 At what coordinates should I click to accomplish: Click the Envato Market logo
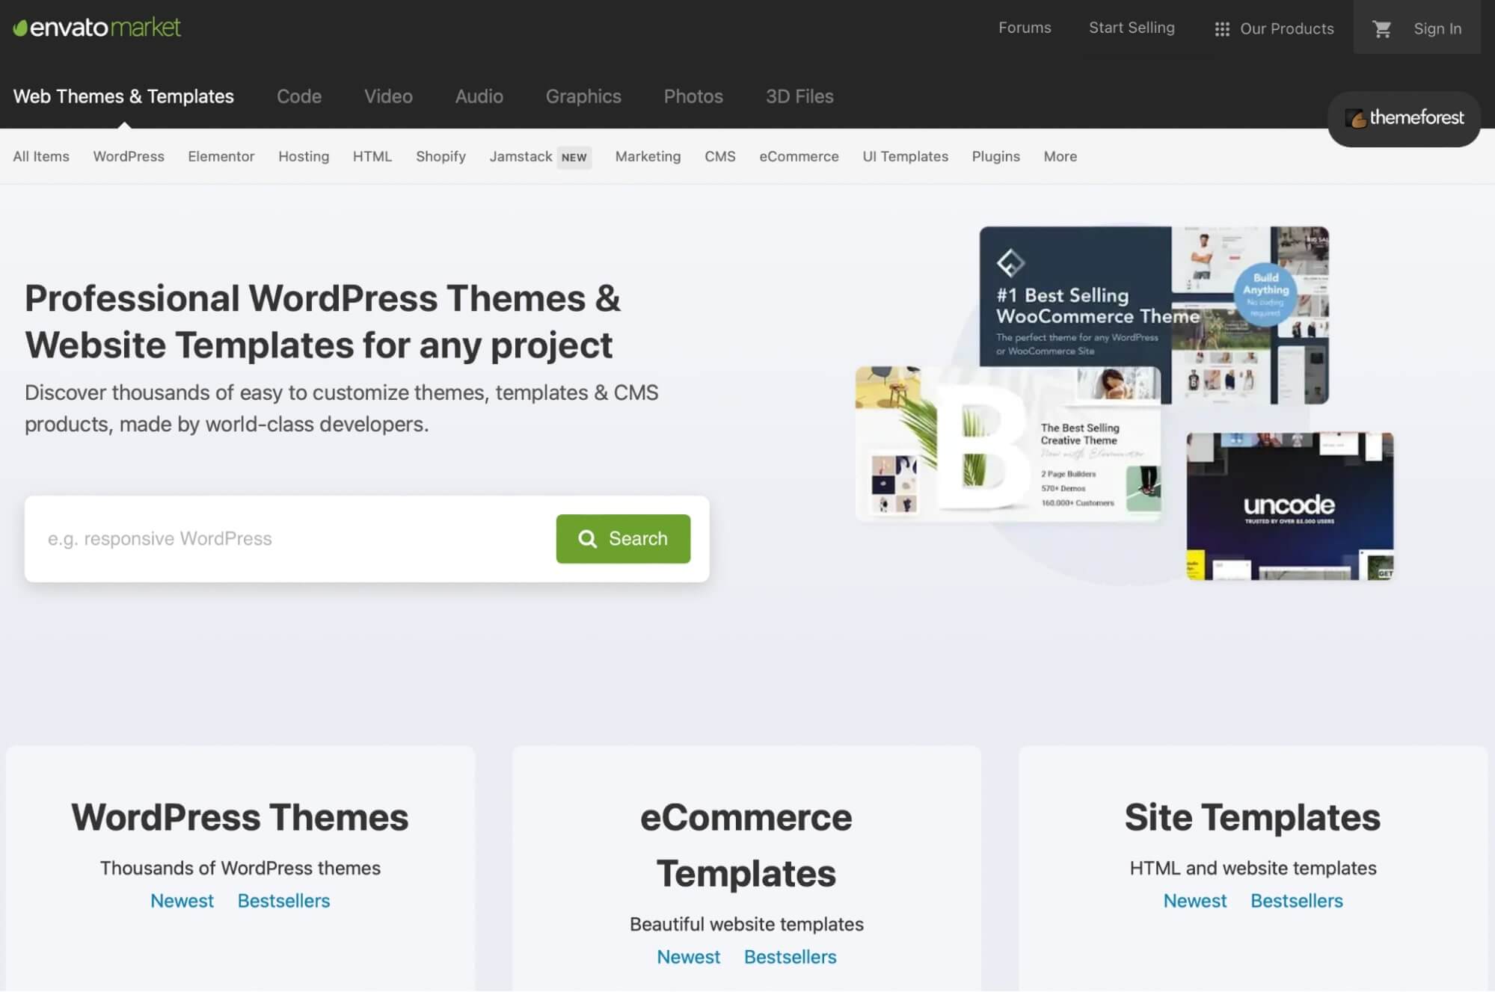(x=97, y=28)
